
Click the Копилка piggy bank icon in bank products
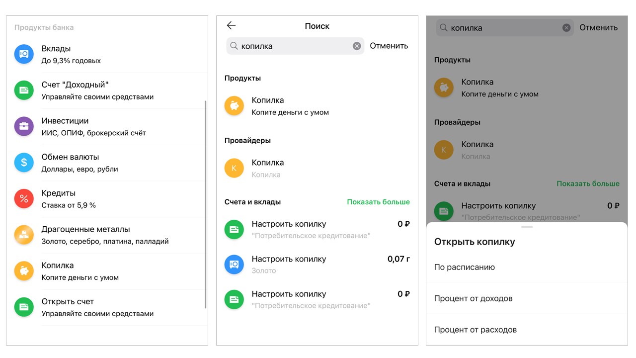(x=24, y=271)
